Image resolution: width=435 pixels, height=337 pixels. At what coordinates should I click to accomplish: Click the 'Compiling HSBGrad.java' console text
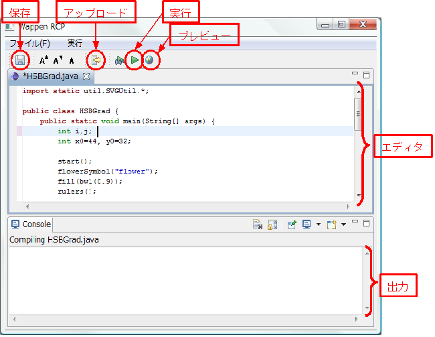pos(54,239)
